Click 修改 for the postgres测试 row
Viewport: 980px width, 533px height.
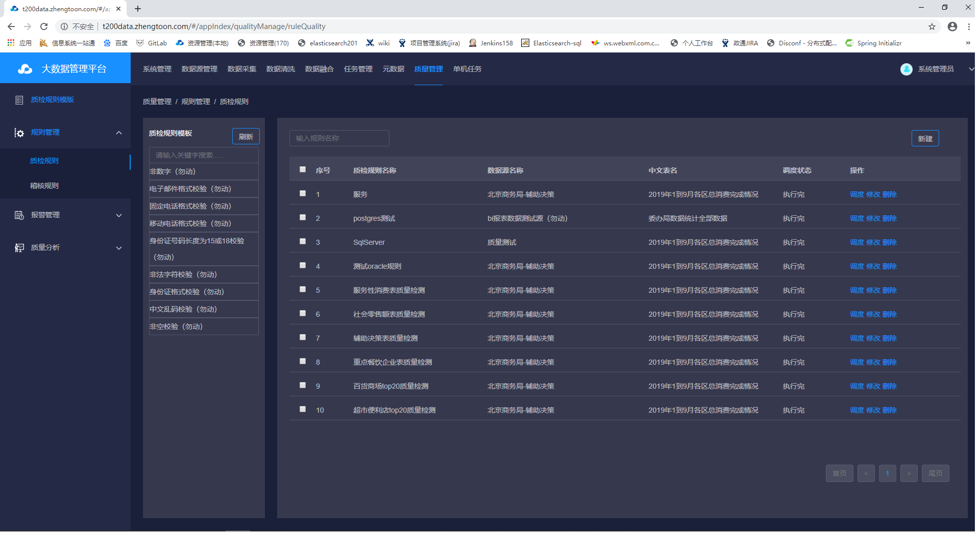point(873,218)
